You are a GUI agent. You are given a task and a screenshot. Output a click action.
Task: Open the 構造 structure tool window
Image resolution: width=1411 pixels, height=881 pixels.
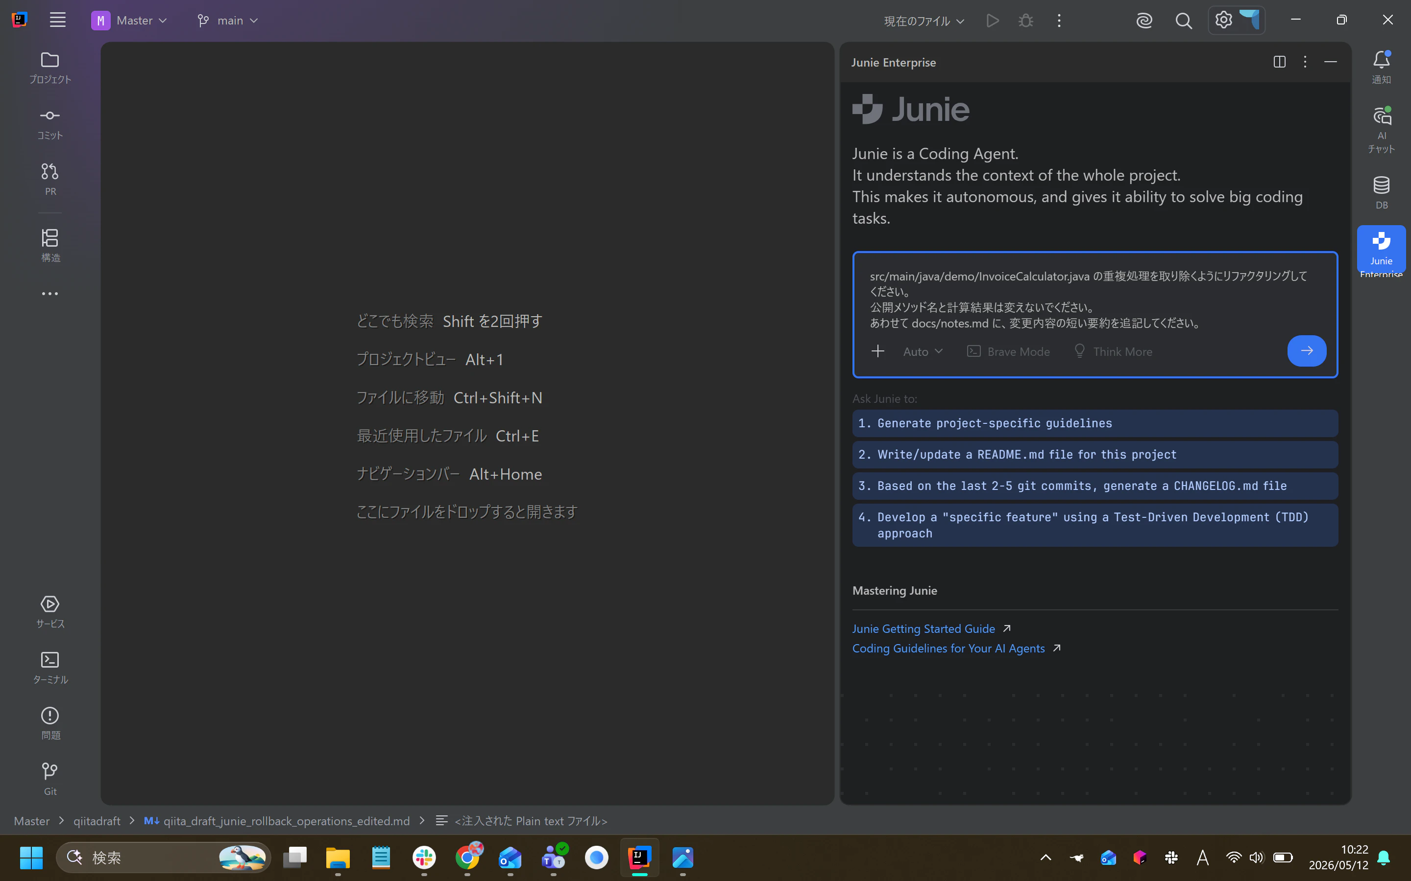click(50, 246)
